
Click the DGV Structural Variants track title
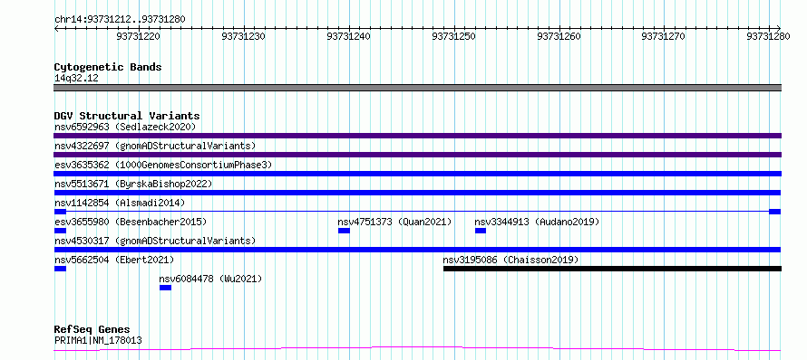(127, 116)
